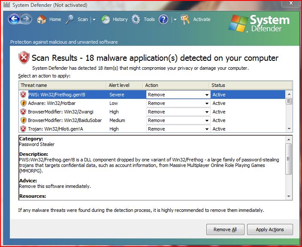Image resolution: width=302 pixels, height=247 pixels.
Task: Click the Severe alert level cell
Action: point(117,95)
